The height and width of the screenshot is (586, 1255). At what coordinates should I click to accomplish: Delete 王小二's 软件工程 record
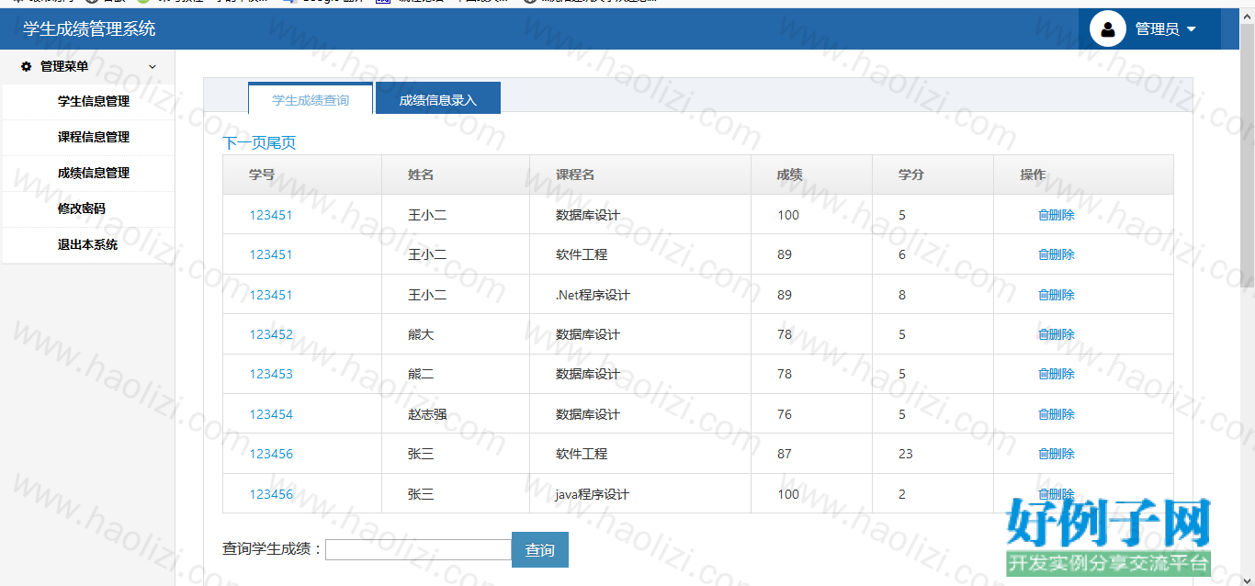[1057, 254]
